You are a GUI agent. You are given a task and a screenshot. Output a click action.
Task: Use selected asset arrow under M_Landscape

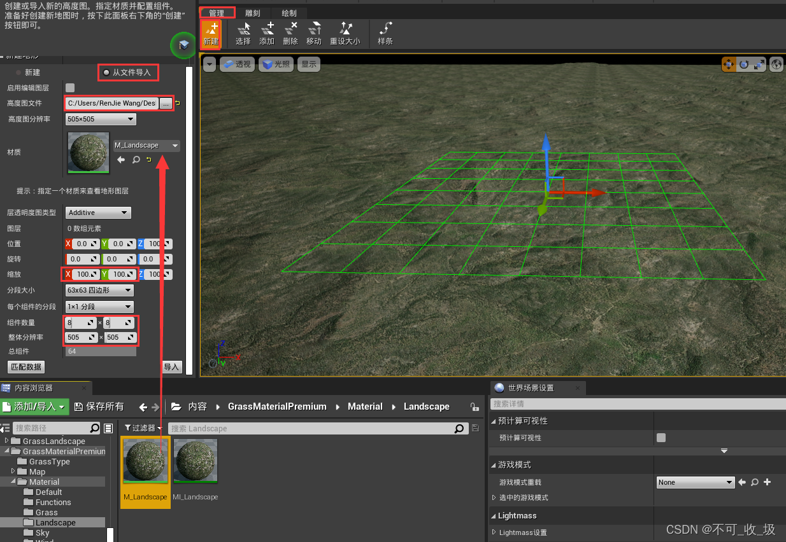point(121,160)
